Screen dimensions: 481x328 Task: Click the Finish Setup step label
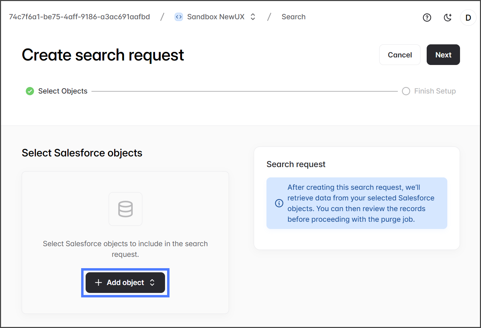[x=435, y=91]
